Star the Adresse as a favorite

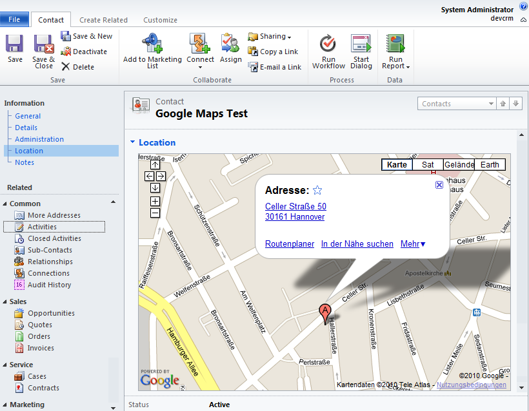pyautogui.click(x=316, y=189)
